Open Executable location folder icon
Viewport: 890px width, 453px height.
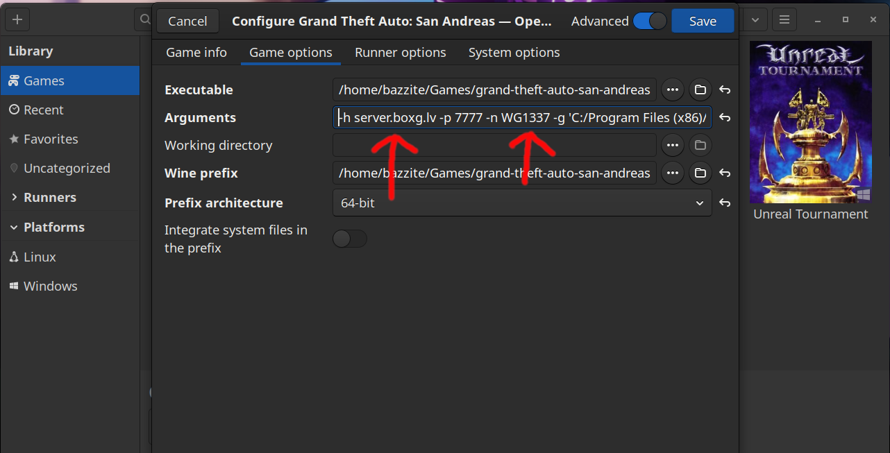(x=700, y=89)
